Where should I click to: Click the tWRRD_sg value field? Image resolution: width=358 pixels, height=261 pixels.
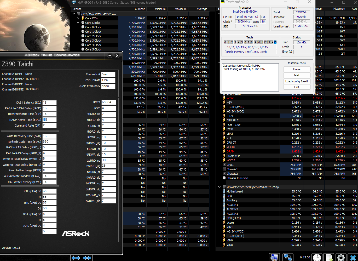(108, 160)
